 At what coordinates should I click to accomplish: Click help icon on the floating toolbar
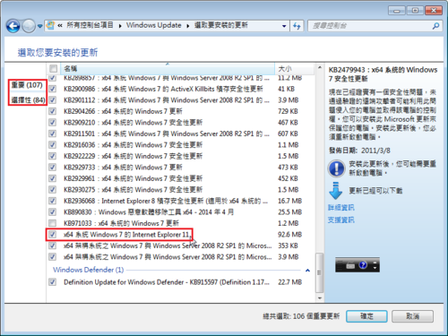tap(363, 265)
